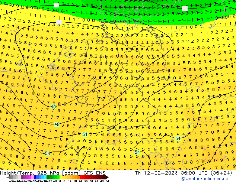Viewport: 236px width, 182px height.
Task: Click the 45 contour height label
Action: click(53, 107)
